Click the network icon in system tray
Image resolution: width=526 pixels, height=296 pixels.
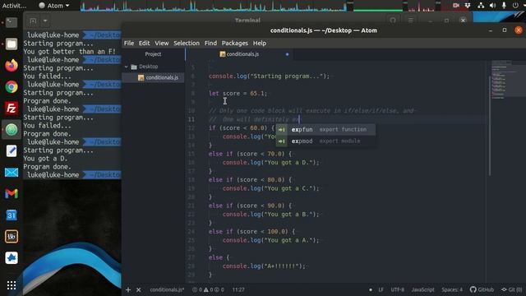pyautogui.click(x=481, y=6)
